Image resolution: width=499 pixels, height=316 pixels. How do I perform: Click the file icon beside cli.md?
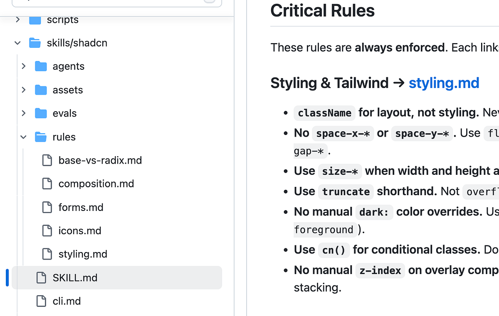[x=41, y=301]
